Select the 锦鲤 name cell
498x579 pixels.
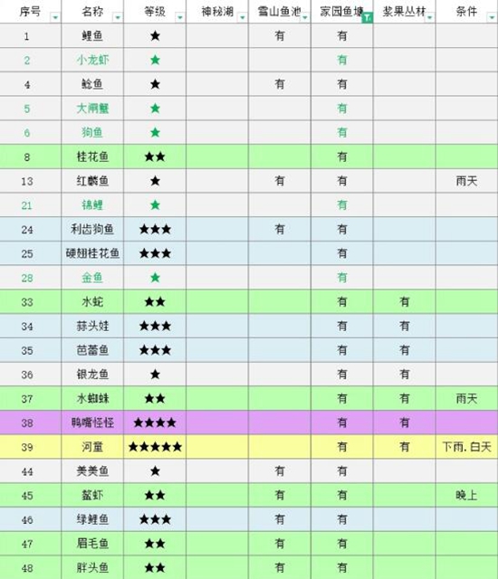pos(92,205)
